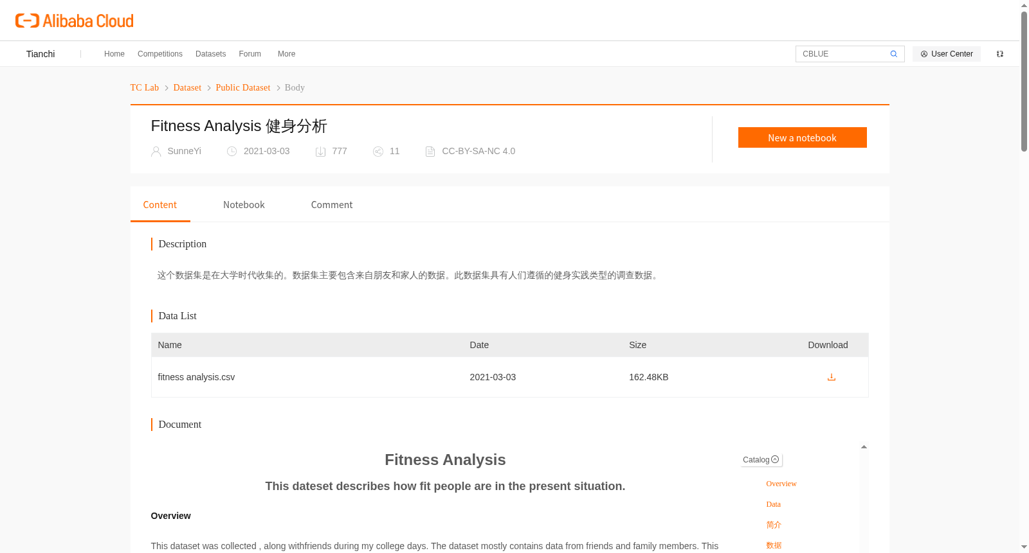Click the 2021-03-03 date cell in data list

coord(493,377)
